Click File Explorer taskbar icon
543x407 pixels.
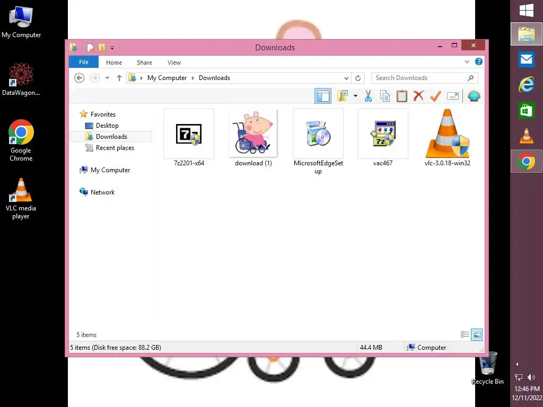[x=527, y=34]
